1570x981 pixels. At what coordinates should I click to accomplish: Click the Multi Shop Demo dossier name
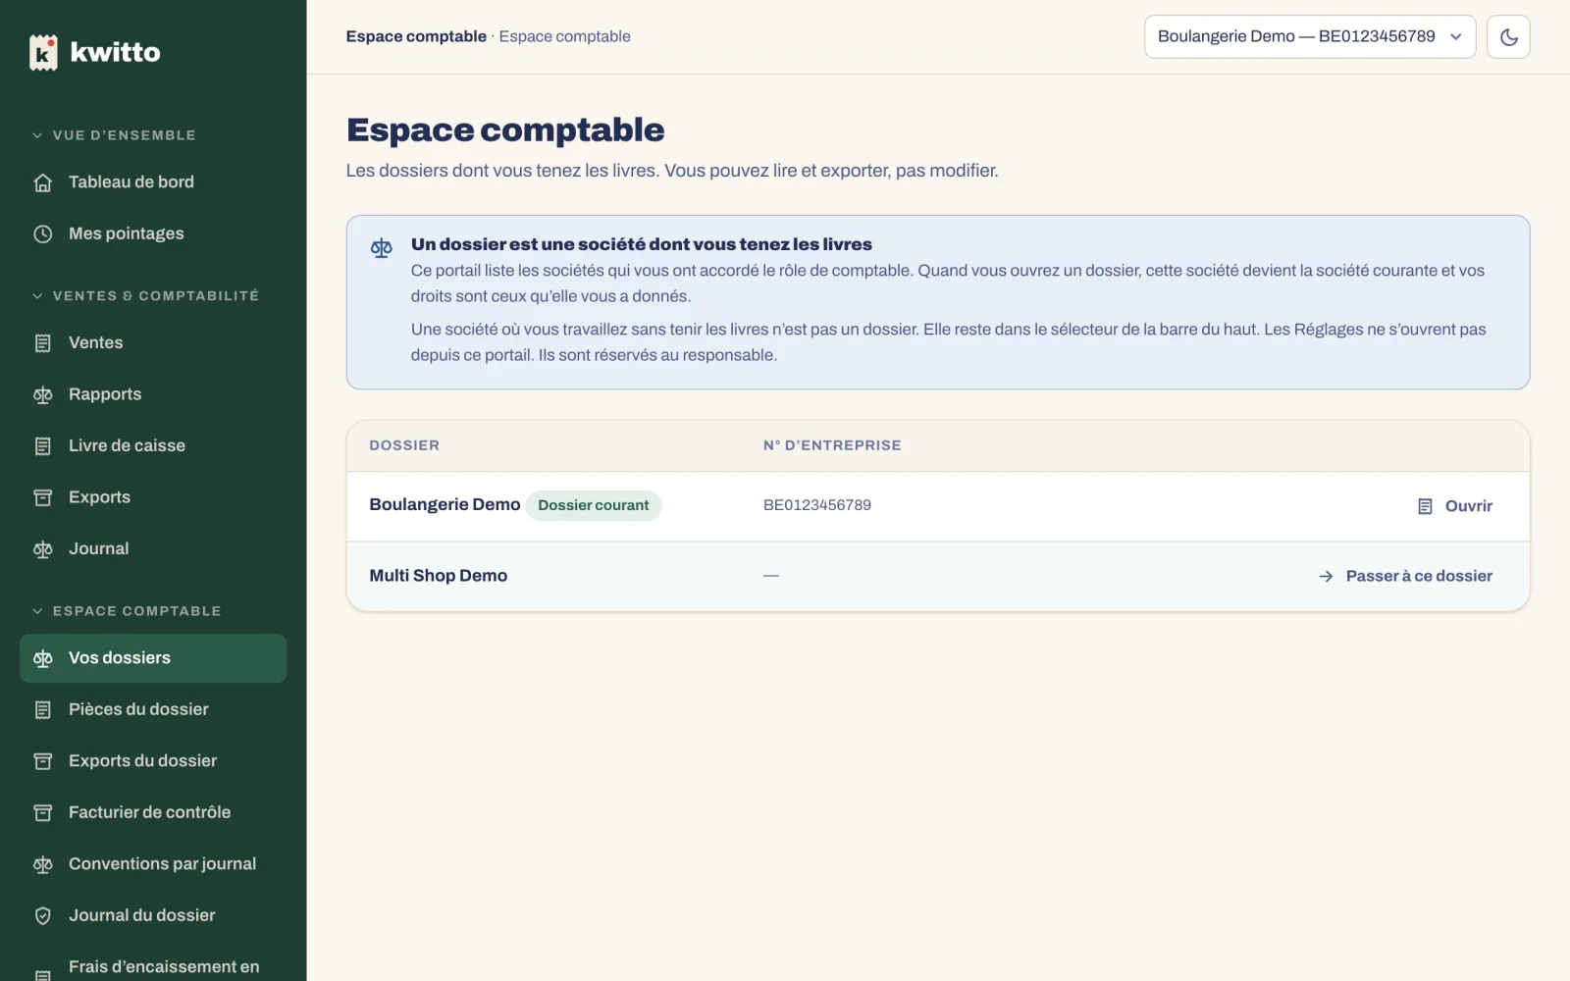coord(438,576)
